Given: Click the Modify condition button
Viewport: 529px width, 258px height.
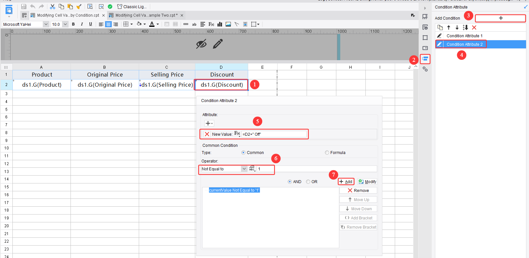Looking at the screenshot, I should click(367, 182).
